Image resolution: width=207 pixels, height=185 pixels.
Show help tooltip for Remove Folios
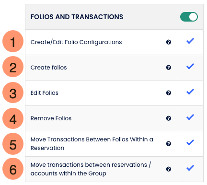tap(169, 118)
